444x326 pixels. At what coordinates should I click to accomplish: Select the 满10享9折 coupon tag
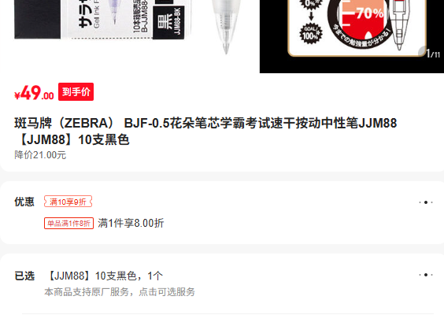[68, 202]
